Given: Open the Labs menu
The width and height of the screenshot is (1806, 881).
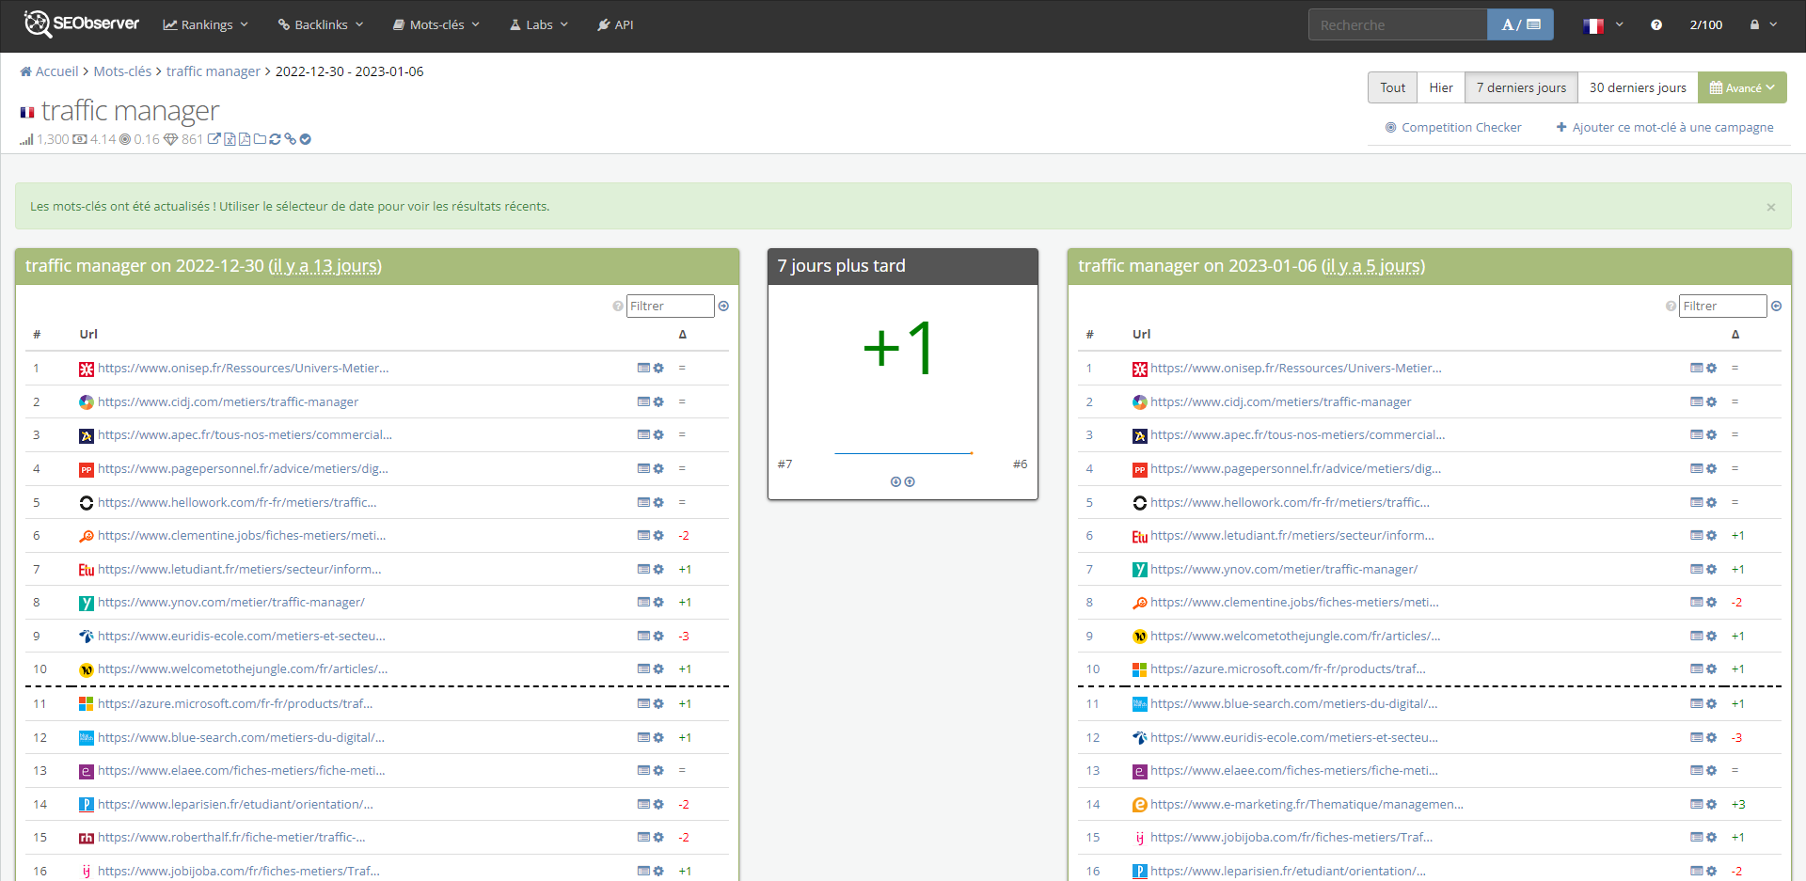Looking at the screenshot, I should click(x=538, y=24).
